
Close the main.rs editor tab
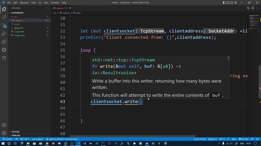[70, 8]
